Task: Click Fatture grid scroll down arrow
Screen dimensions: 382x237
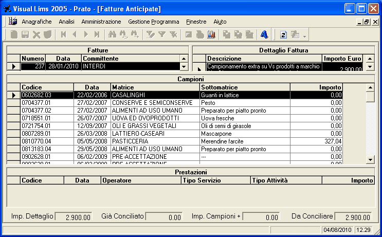Action: (184, 66)
